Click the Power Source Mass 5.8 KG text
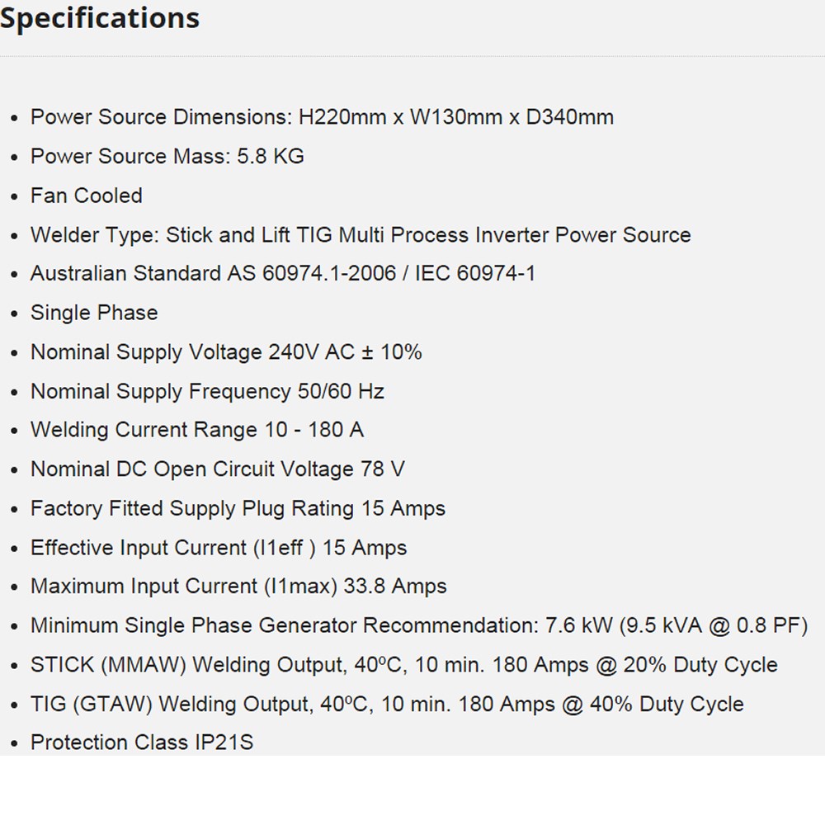The height and width of the screenshot is (825, 825). click(x=167, y=156)
